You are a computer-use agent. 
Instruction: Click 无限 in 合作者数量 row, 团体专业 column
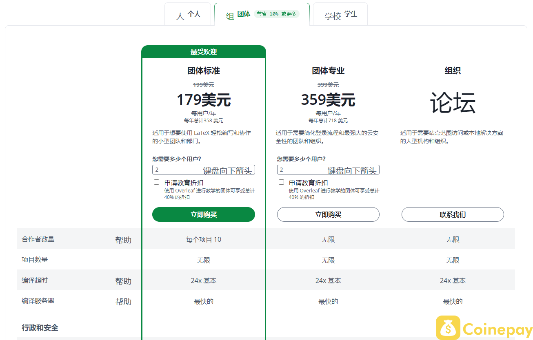[328, 240]
